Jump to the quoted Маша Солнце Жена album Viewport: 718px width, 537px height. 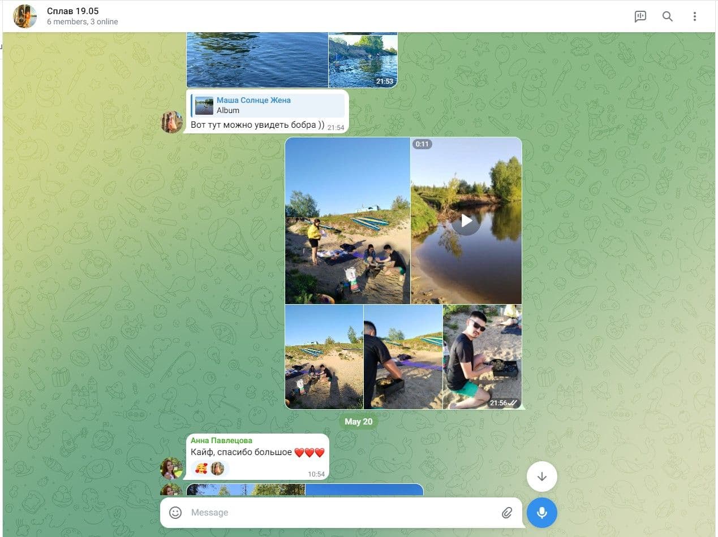pos(268,105)
